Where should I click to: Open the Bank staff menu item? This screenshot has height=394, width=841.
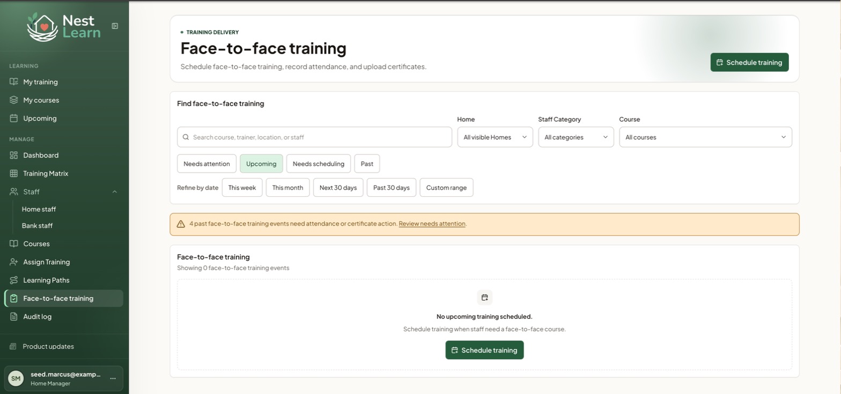37,226
